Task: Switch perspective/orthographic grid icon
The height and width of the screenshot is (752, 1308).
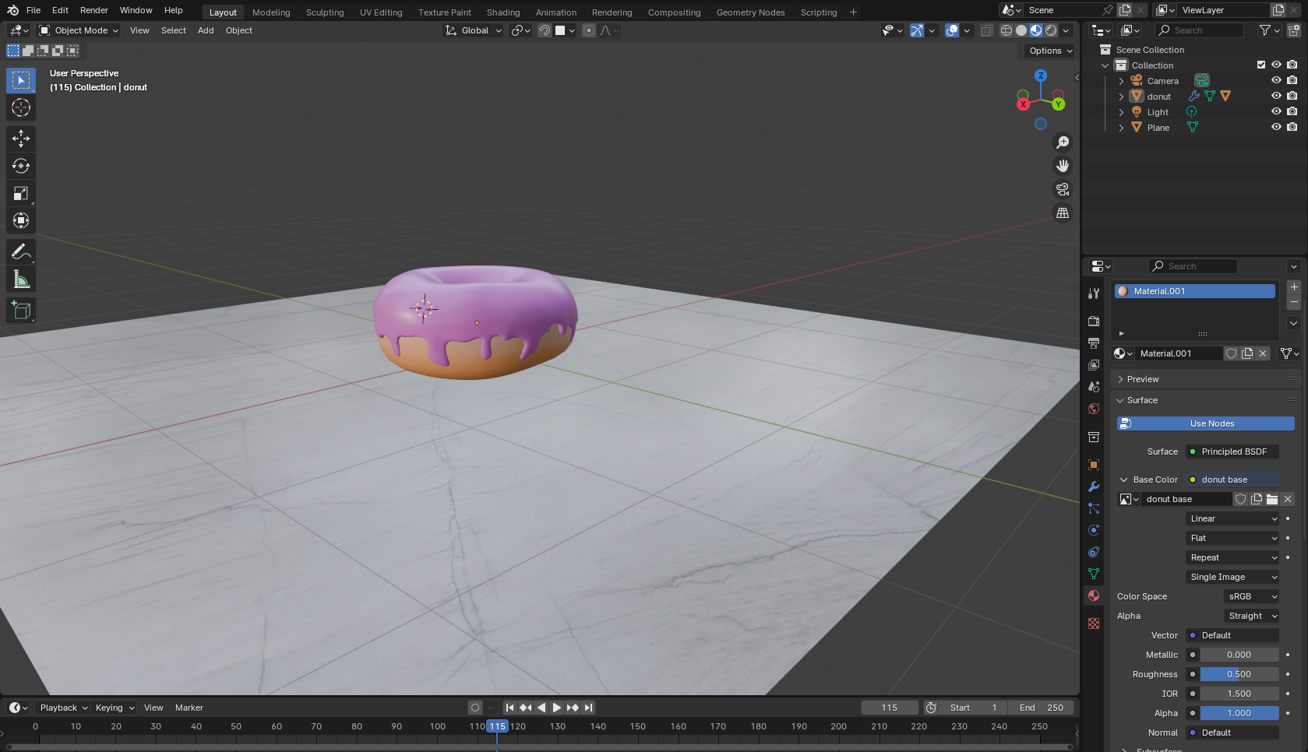Action: (x=1063, y=213)
